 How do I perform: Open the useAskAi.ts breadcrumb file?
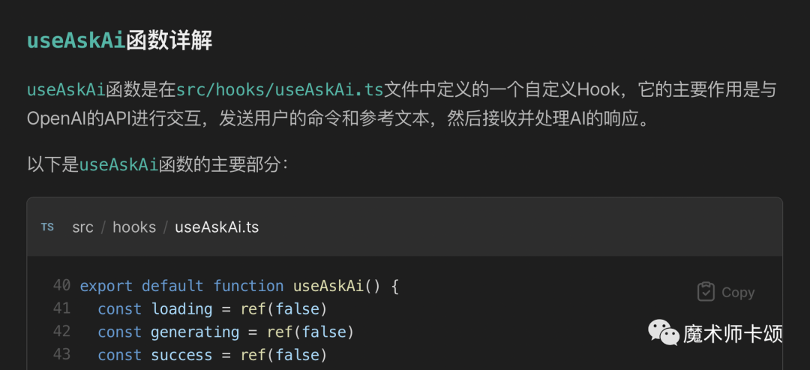(217, 227)
